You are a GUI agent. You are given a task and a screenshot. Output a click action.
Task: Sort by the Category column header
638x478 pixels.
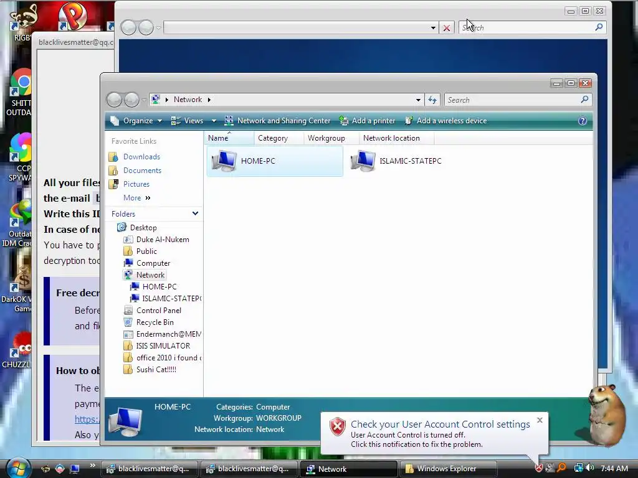point(279,138)
